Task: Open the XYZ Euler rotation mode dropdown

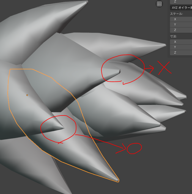Action: pyautogui.click(x=181, y=8)
